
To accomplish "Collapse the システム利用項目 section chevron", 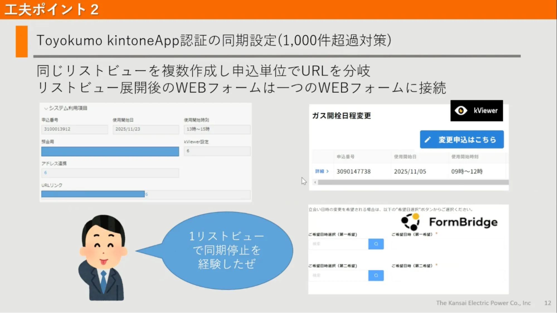I will click(x=46, y=108).
